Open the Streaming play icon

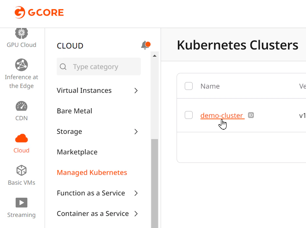pos(22,203)
